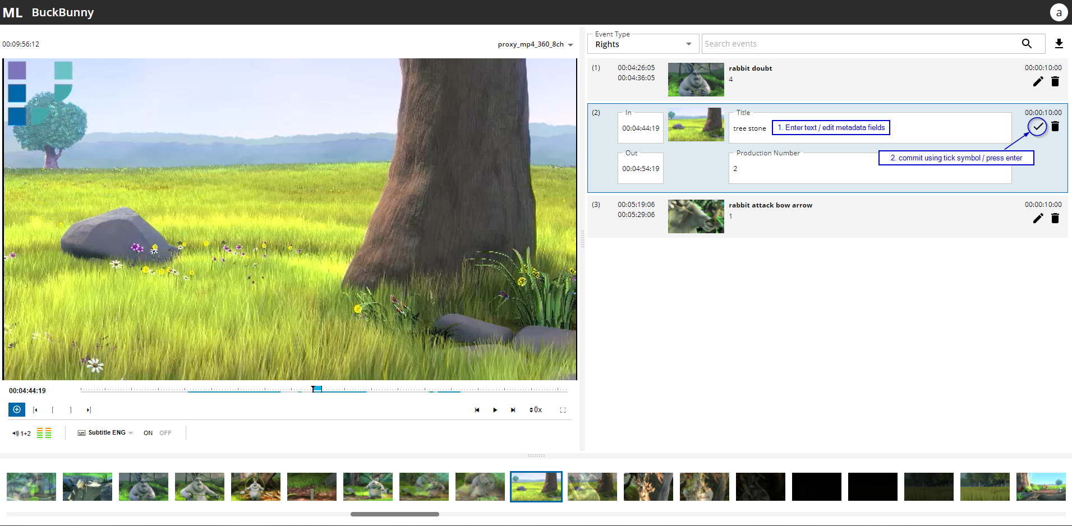The image size is (1072, 526).
Task: Click the ML logo in header
Action: coord(12,12)
